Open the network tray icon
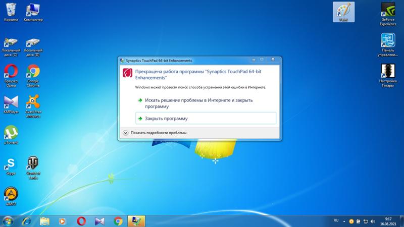Image resolution: width=404 pixels, height=227 pixels. click(365, 221)
